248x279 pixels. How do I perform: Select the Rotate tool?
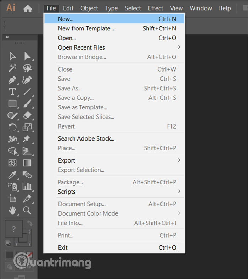12,127
